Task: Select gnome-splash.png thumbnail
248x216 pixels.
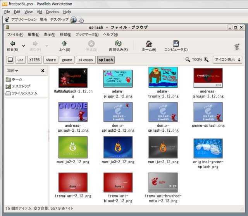Action: pyautogui.click(x=208, y=112)
